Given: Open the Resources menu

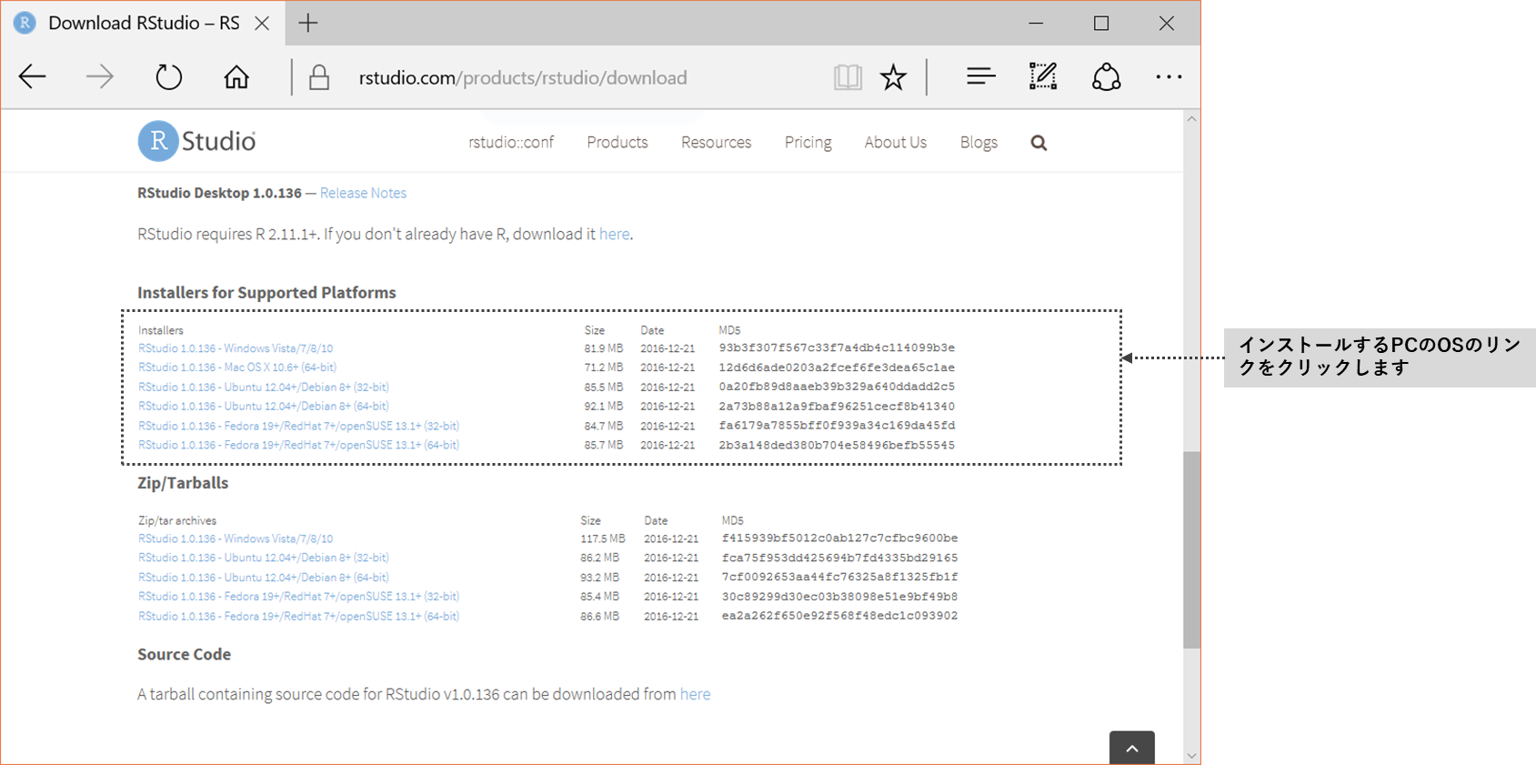Looking at the screenshot, I should [716, 143].
